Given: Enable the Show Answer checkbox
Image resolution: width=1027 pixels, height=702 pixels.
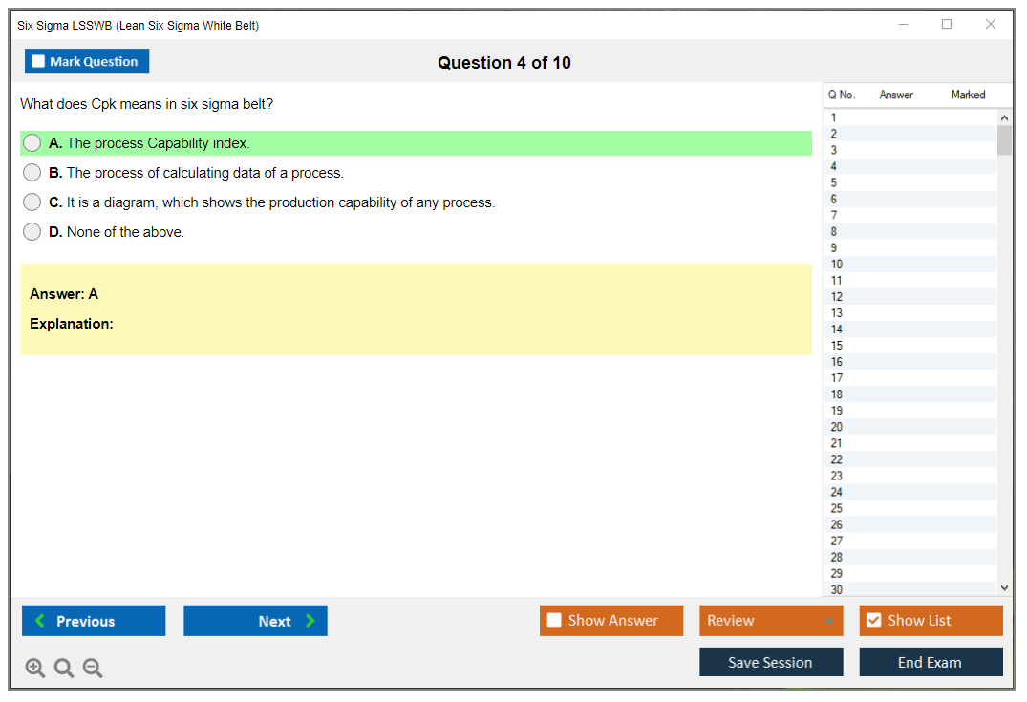Looking at the screenshot, I should (x=554, y=620).
